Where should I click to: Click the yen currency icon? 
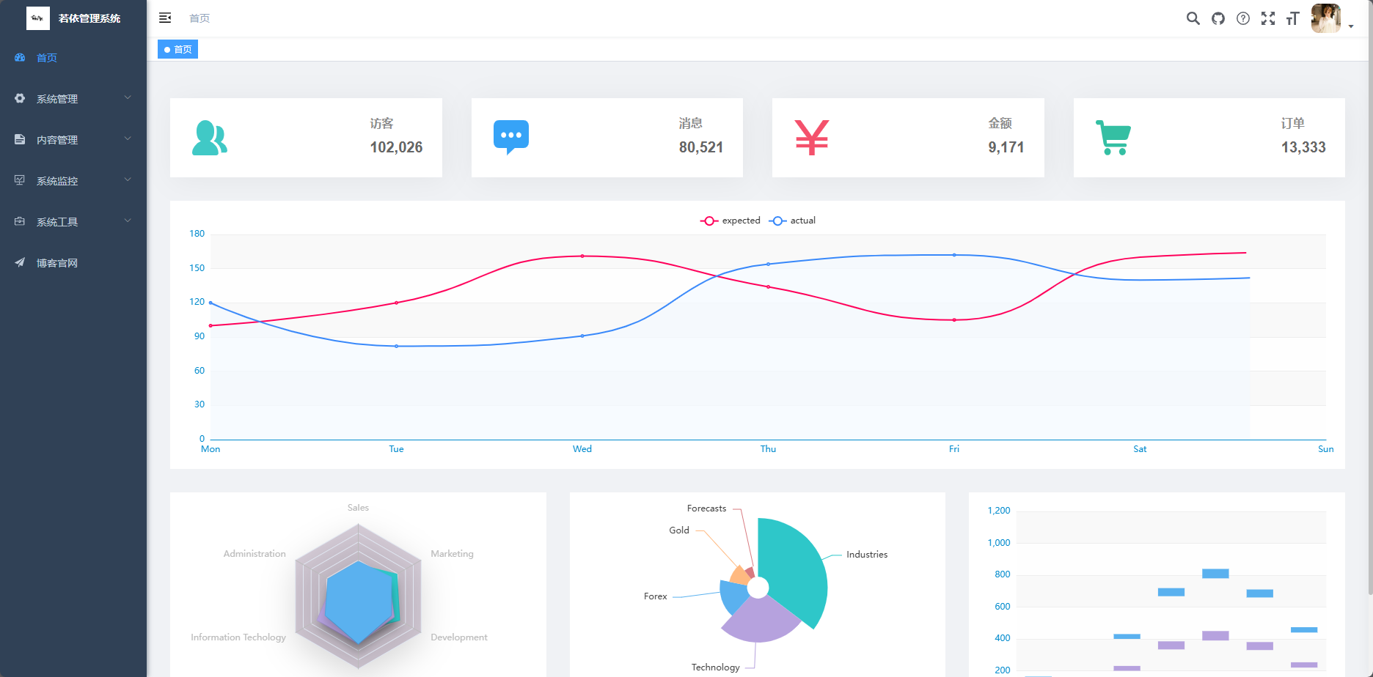click(x=812, y=138)
